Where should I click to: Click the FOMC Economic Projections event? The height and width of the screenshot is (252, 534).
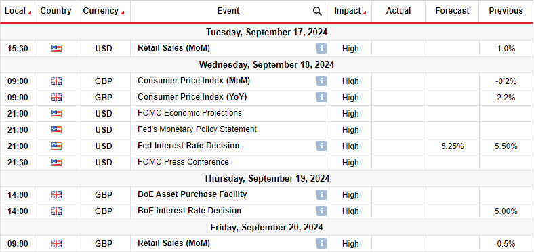(x=190, y=113)
